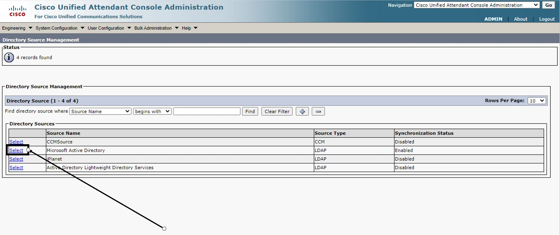Click the CCM source type cell
560x235 pixels.
coord(354,142)
